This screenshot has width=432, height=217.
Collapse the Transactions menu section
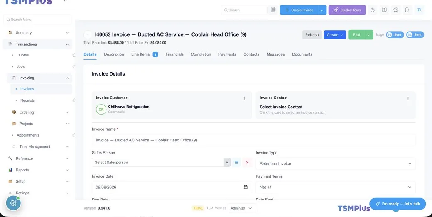(67, 44)
